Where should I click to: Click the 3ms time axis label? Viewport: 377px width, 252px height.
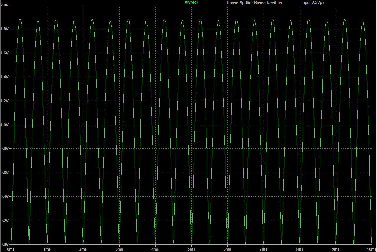coord(119,248)
